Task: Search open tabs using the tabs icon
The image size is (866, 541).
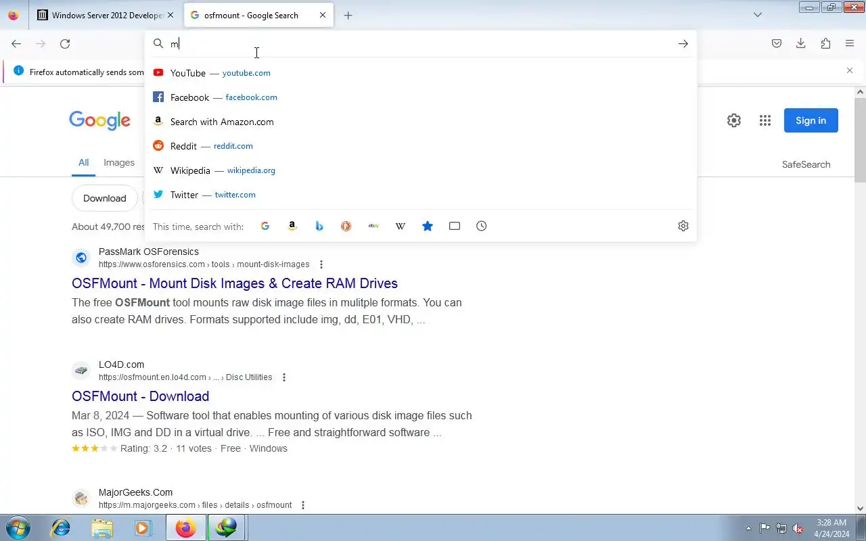Action: pyautogui.click(x=455, y=226)
